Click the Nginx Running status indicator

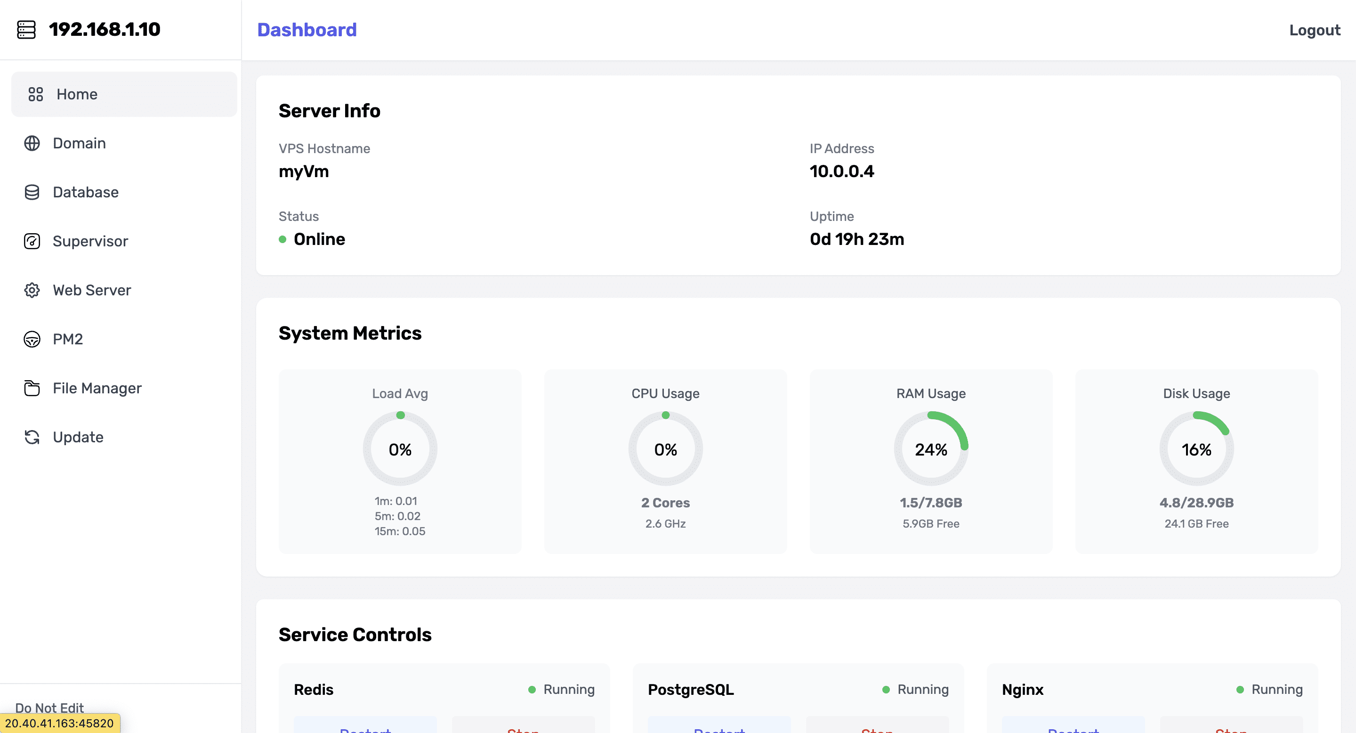(1269, 689)
